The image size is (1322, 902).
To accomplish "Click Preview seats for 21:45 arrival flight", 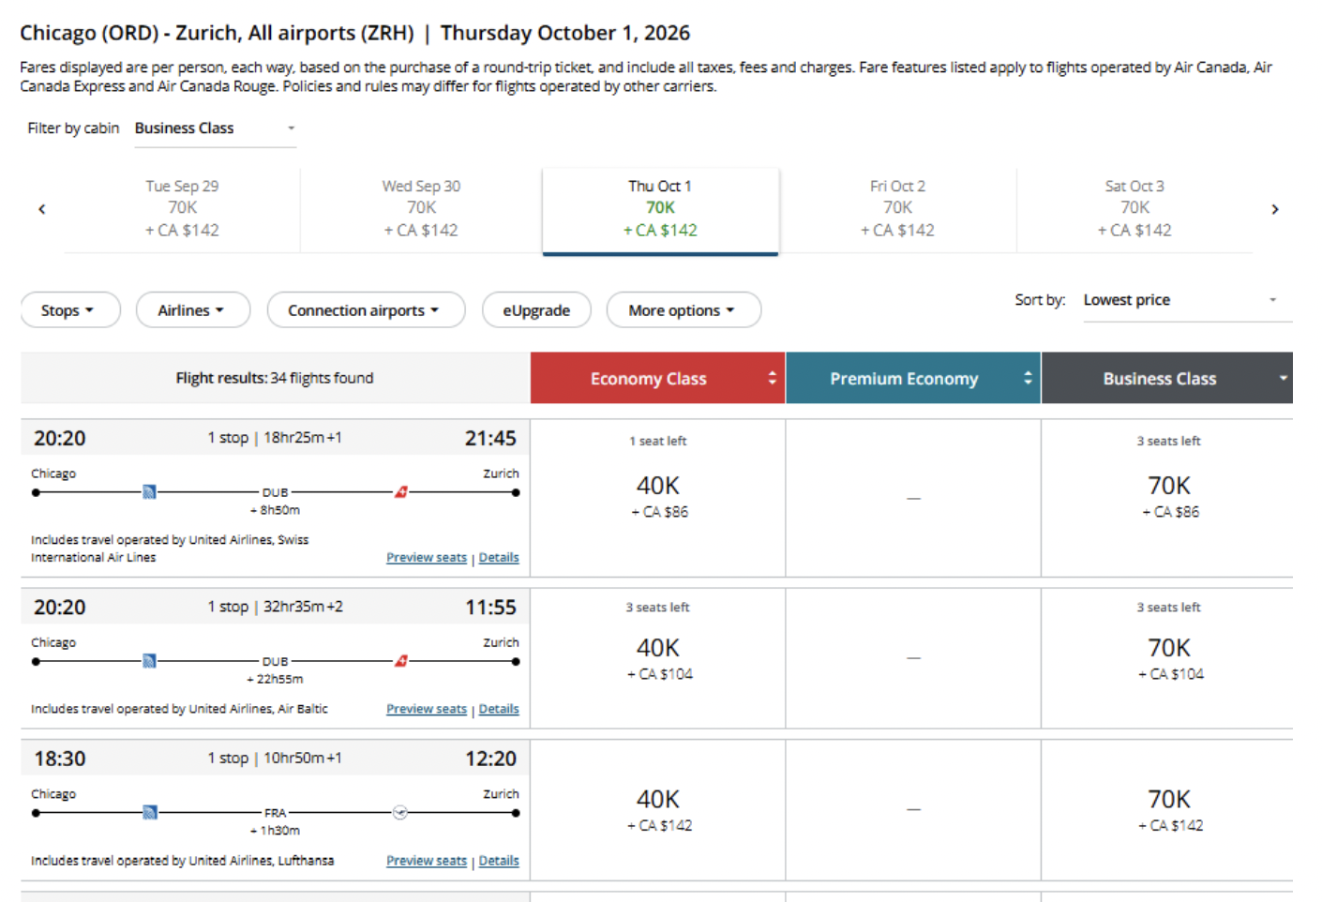I will click(426, 558).
